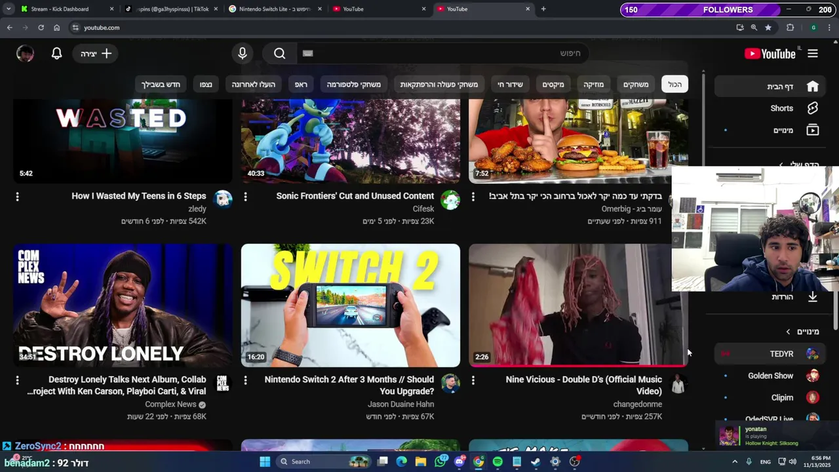The width and height of the screenshot is (839, 472).
Task: Open TEDYR channel in subscriptions list
Action: tap(770, 354)
